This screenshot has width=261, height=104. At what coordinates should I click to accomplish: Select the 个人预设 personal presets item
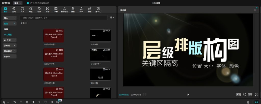click(8, 35)
